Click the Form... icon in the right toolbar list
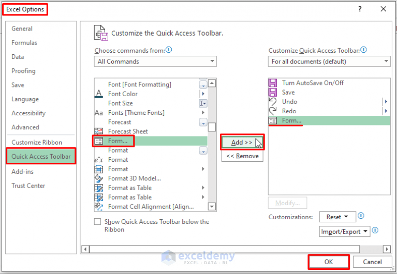Viewport: 397px width, 274px height. coord(273,120)
